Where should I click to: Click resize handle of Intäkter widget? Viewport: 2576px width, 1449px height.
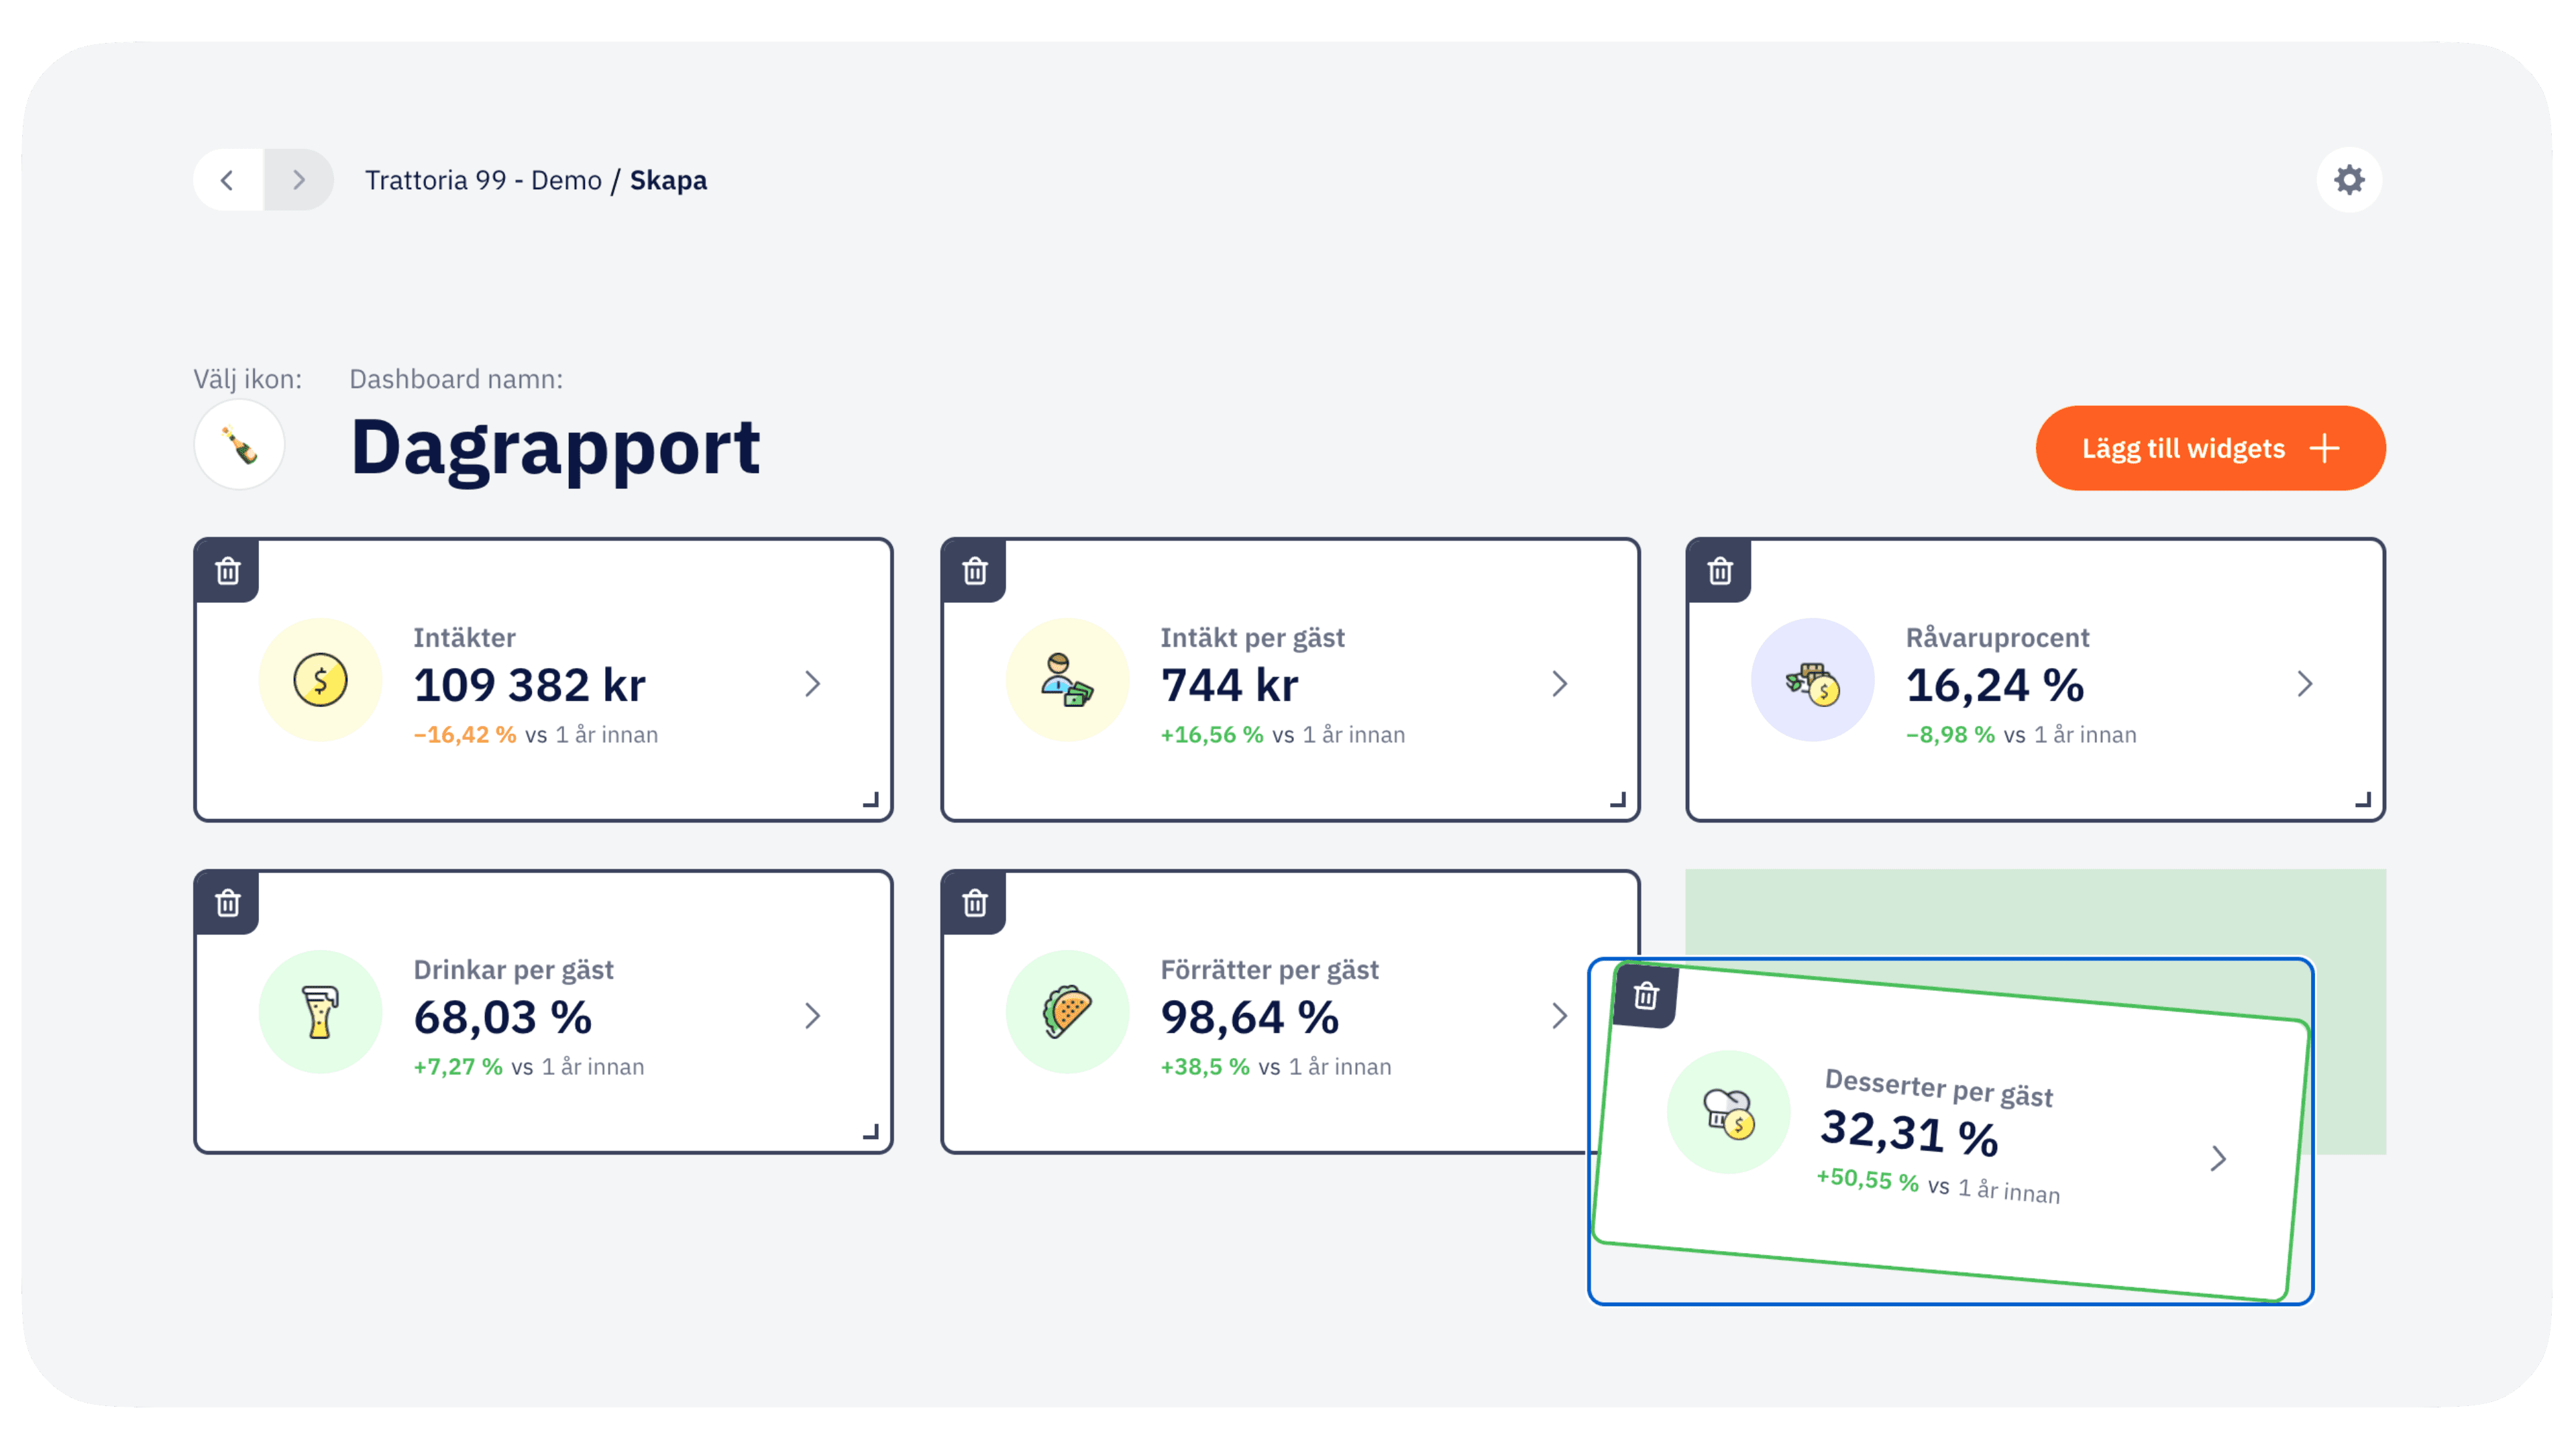[x=871, y=799]
